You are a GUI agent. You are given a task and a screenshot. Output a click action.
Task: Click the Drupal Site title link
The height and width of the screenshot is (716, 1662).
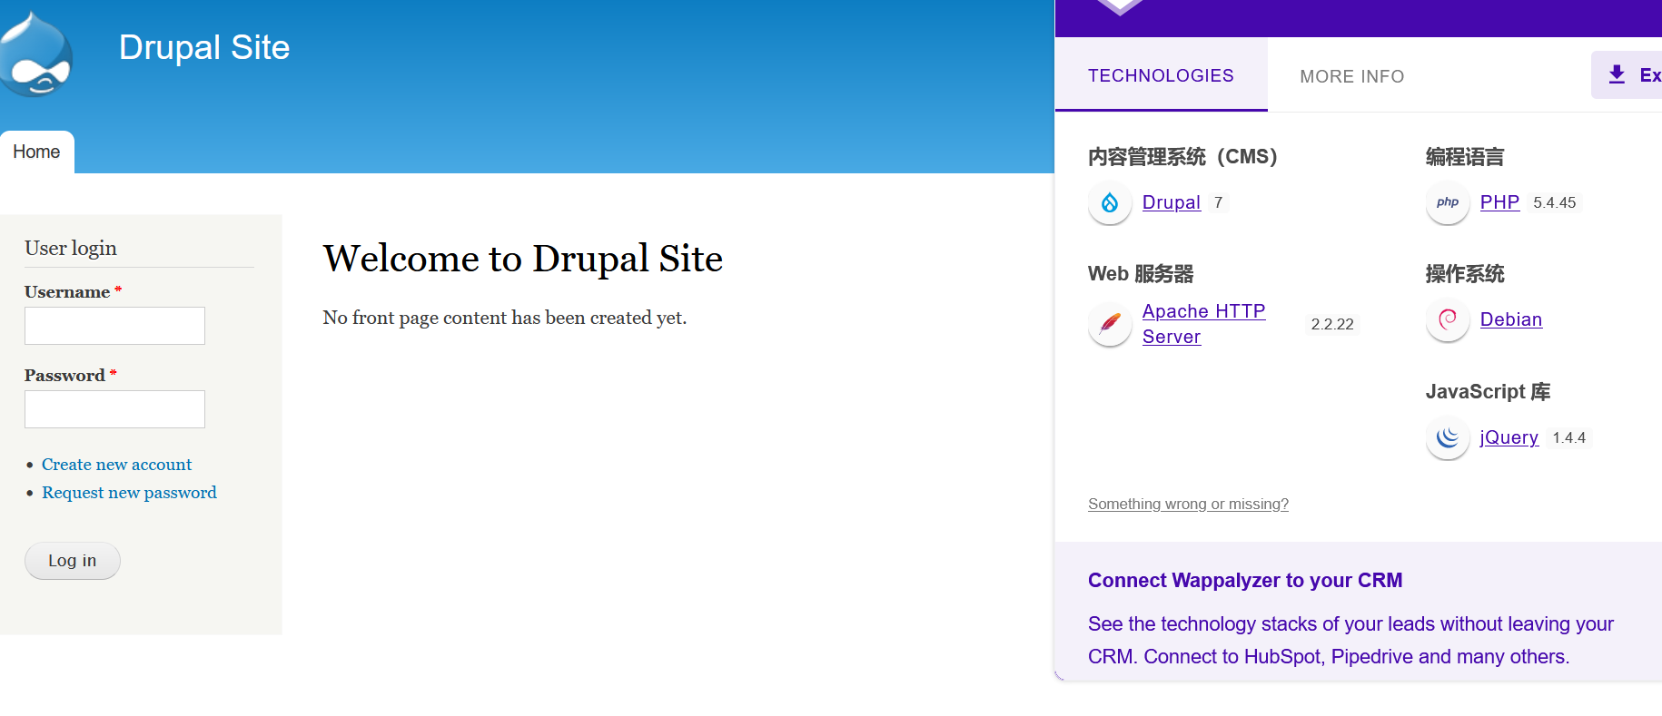204,47
